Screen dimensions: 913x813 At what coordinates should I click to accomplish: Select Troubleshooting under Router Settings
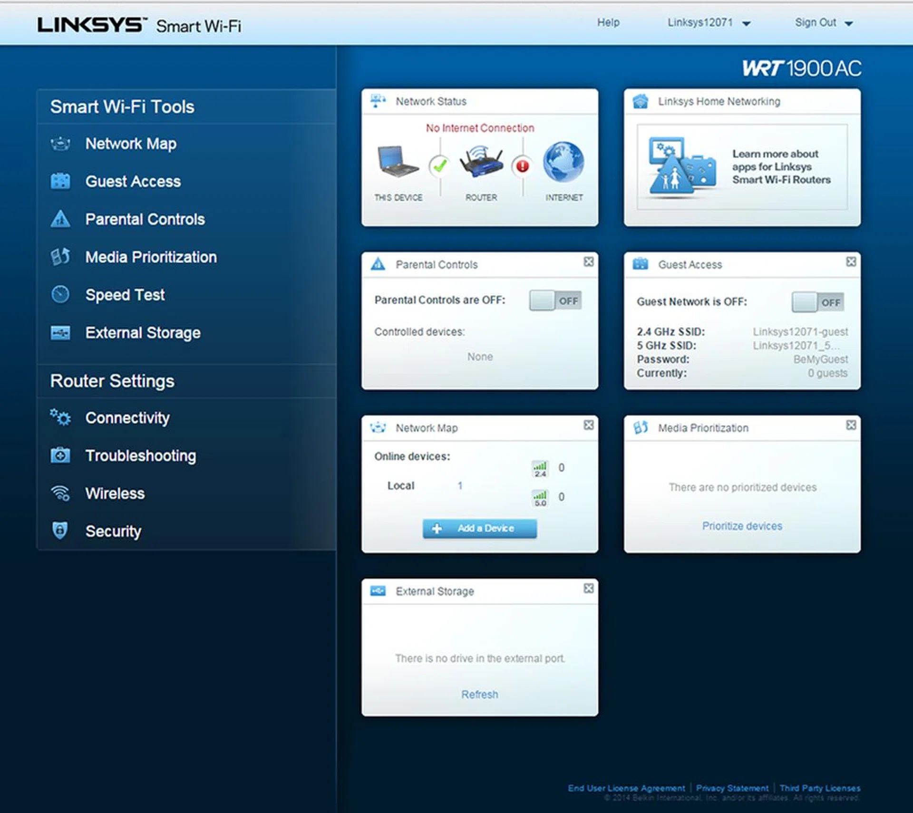pyautogui.click(x=140, y=455)
